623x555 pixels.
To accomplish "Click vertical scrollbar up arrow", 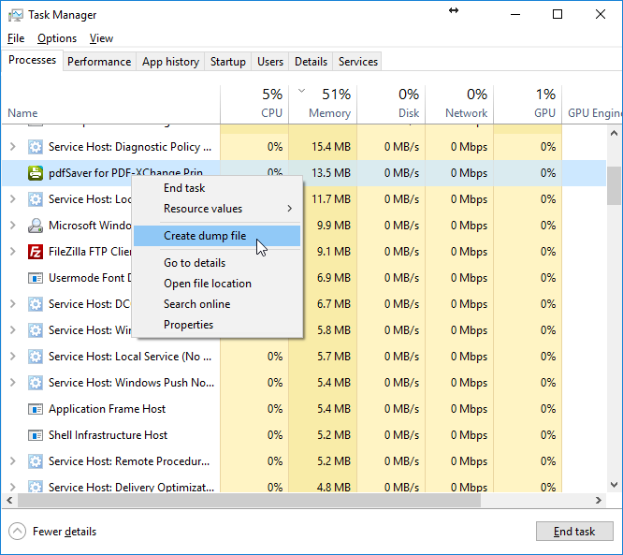I will coord(614,133).
